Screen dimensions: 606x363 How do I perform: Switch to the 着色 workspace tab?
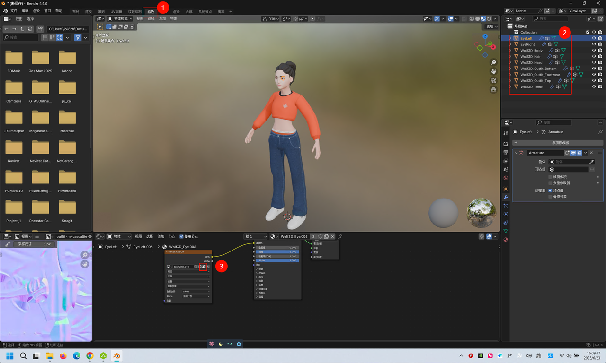click(x=151, y=11)
